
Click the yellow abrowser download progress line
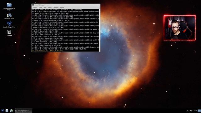47,51
